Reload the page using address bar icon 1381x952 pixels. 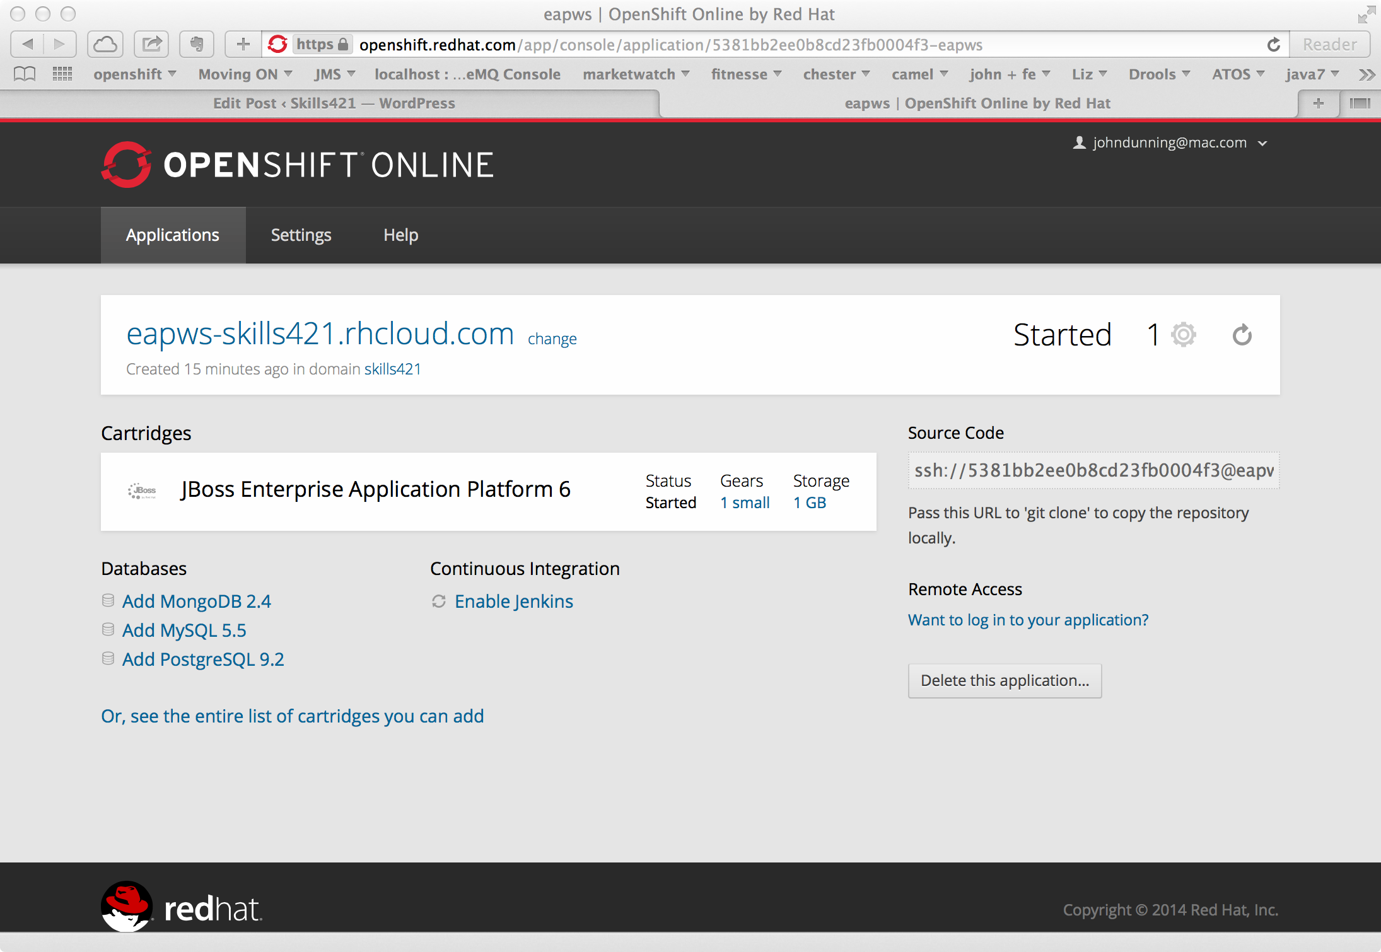pos(1273,45)
